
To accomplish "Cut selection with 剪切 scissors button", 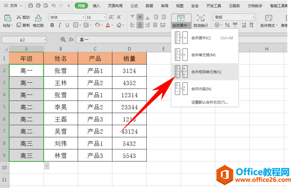I will (x=23, y=18).
